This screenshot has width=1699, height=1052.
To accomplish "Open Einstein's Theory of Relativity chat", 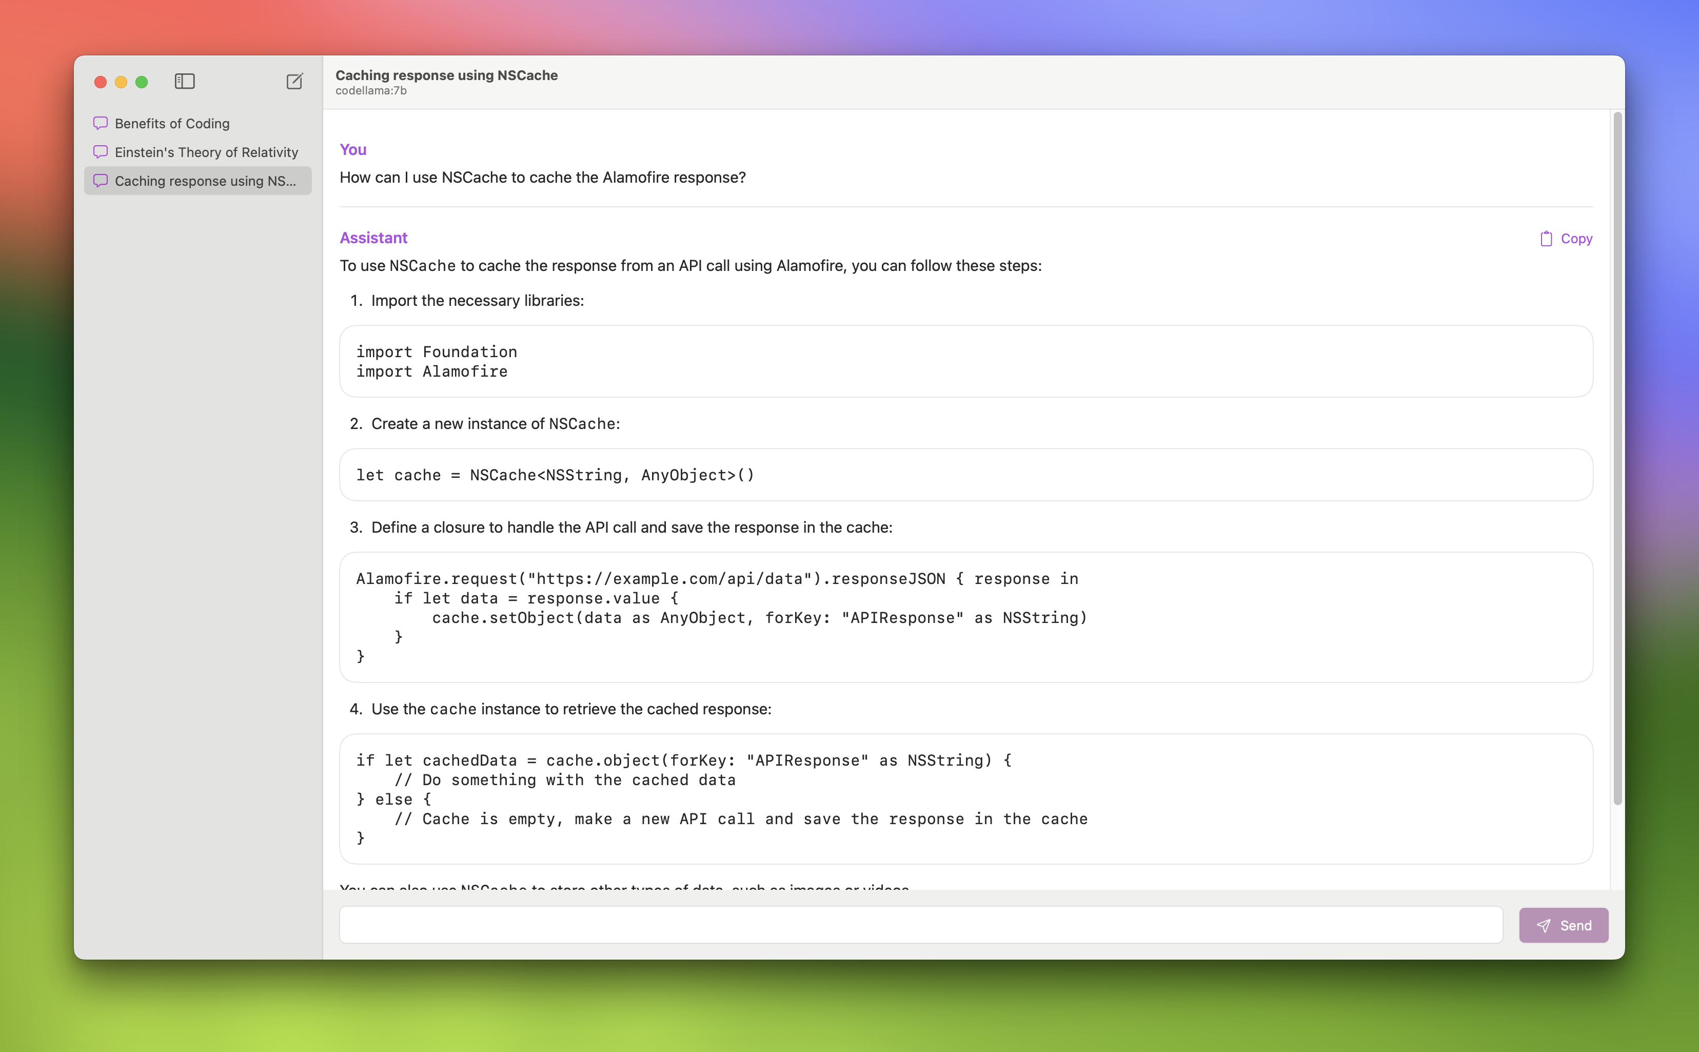I will (206, 152).
